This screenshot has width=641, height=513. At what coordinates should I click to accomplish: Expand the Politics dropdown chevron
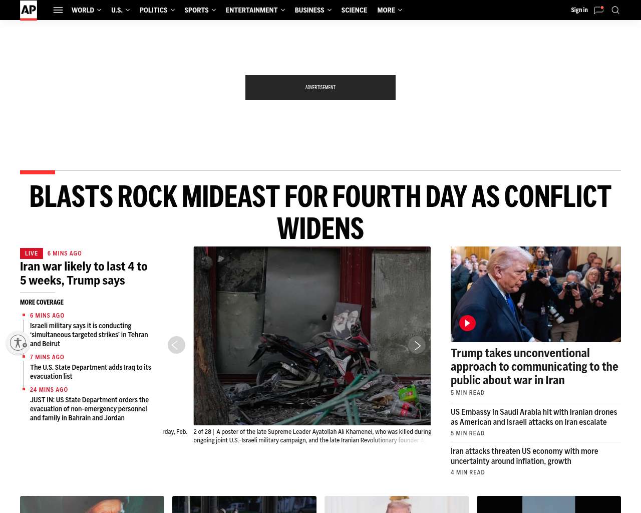click(x=173, y=10)
